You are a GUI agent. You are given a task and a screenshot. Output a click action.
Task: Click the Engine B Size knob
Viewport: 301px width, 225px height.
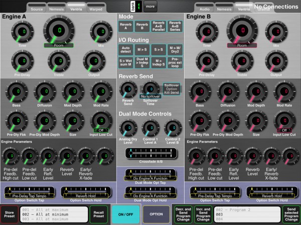(256, 121)
